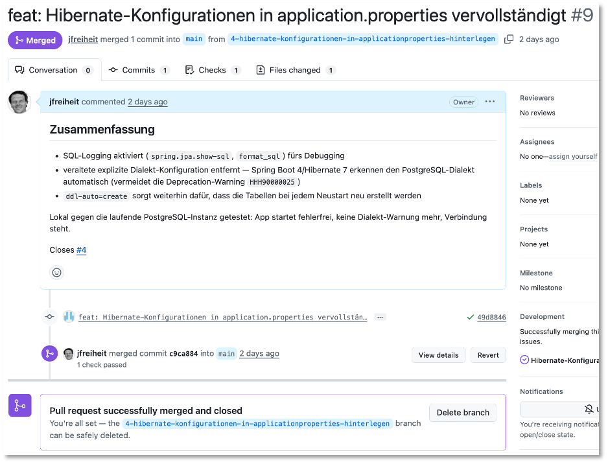Add an emoji reaction to the comment
This screenshot has height=464, width=608.
point(56,273)
